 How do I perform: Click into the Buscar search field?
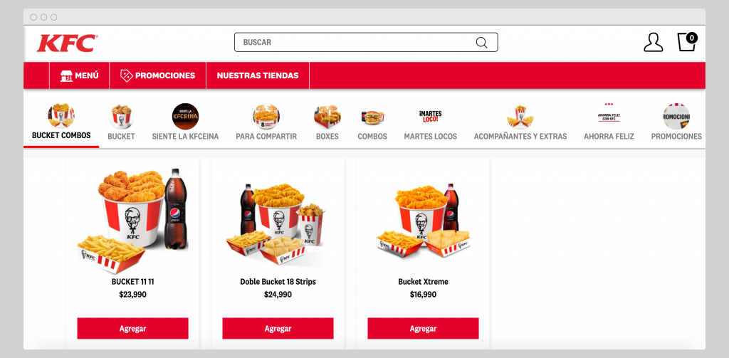click(366, 42)
